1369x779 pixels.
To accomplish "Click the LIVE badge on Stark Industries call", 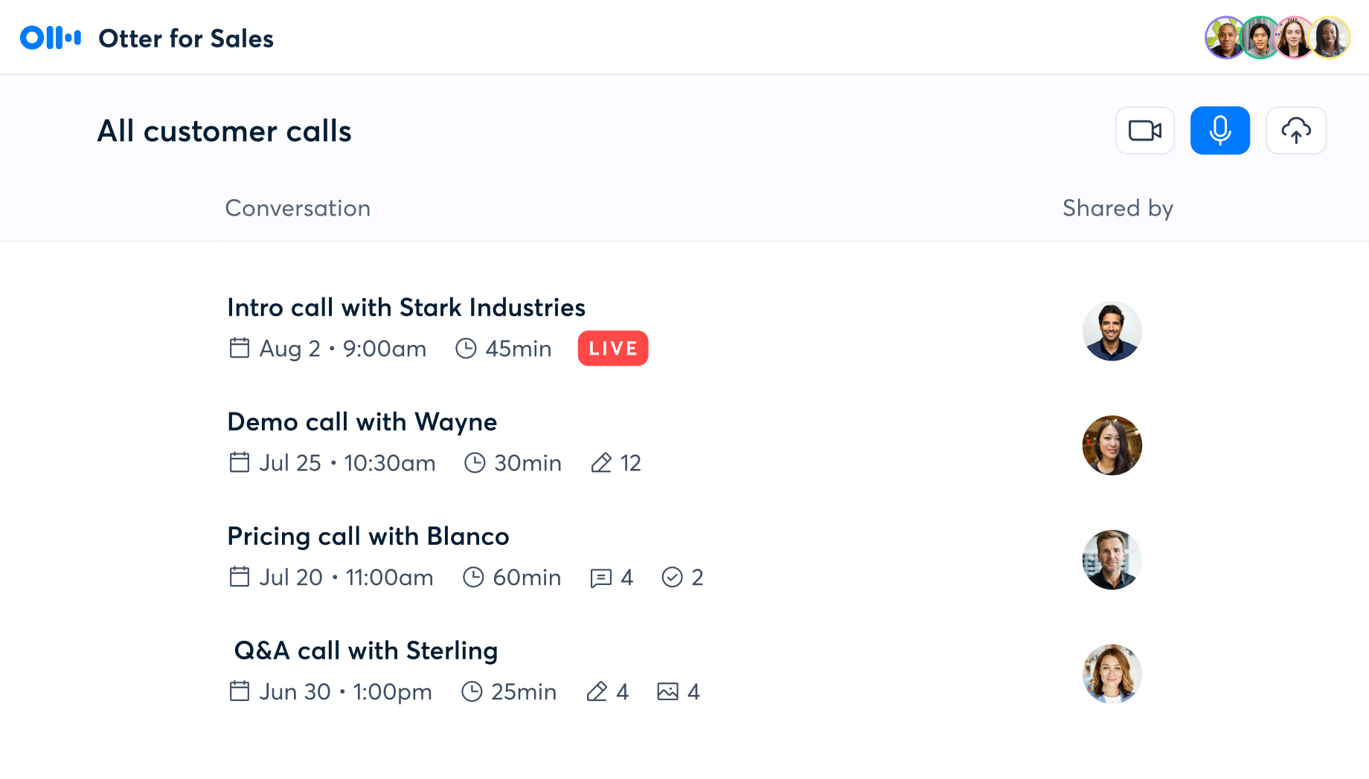I will [612, 349].
